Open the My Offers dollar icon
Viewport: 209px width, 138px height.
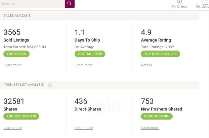click(179, 2)
